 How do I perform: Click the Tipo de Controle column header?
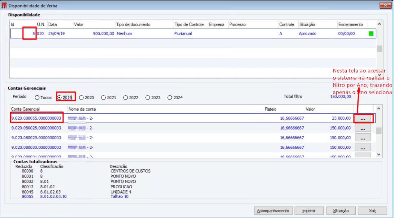[189, 24]
